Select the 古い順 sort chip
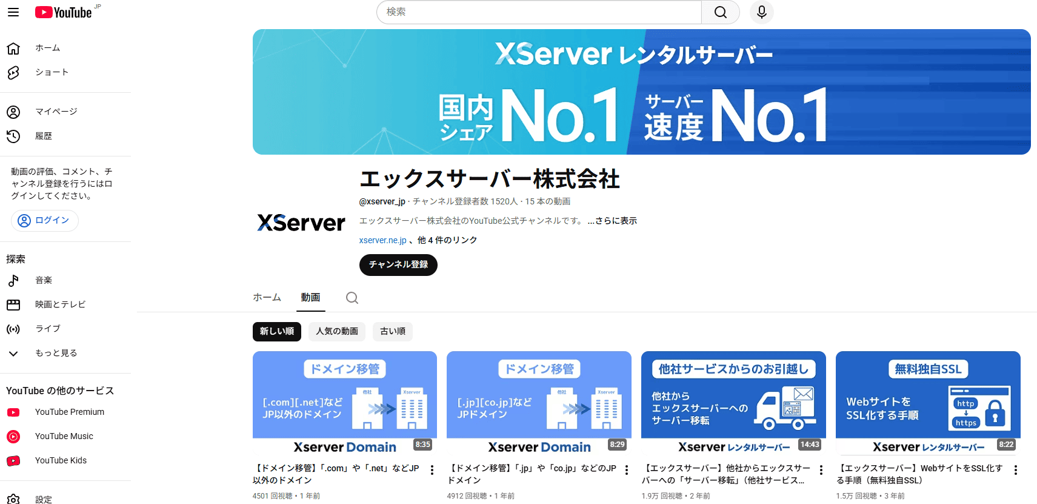 click(x=392, y=332)
